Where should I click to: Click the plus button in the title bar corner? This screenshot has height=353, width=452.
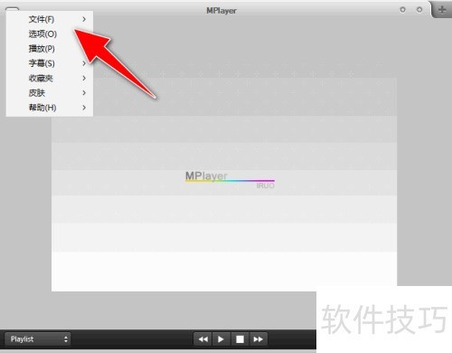[x=442, y=10]
